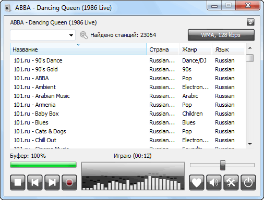The width and height of the screenshot is (264, 200).
Task: Click the spectrum visualizer display
Action: coord(133,176)
